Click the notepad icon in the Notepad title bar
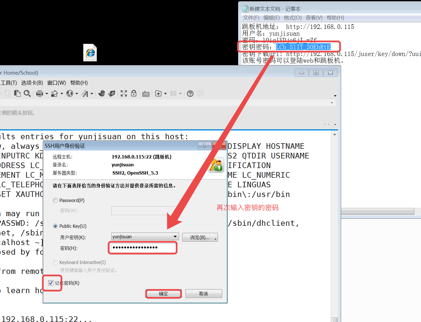 (x=245, y=9)
